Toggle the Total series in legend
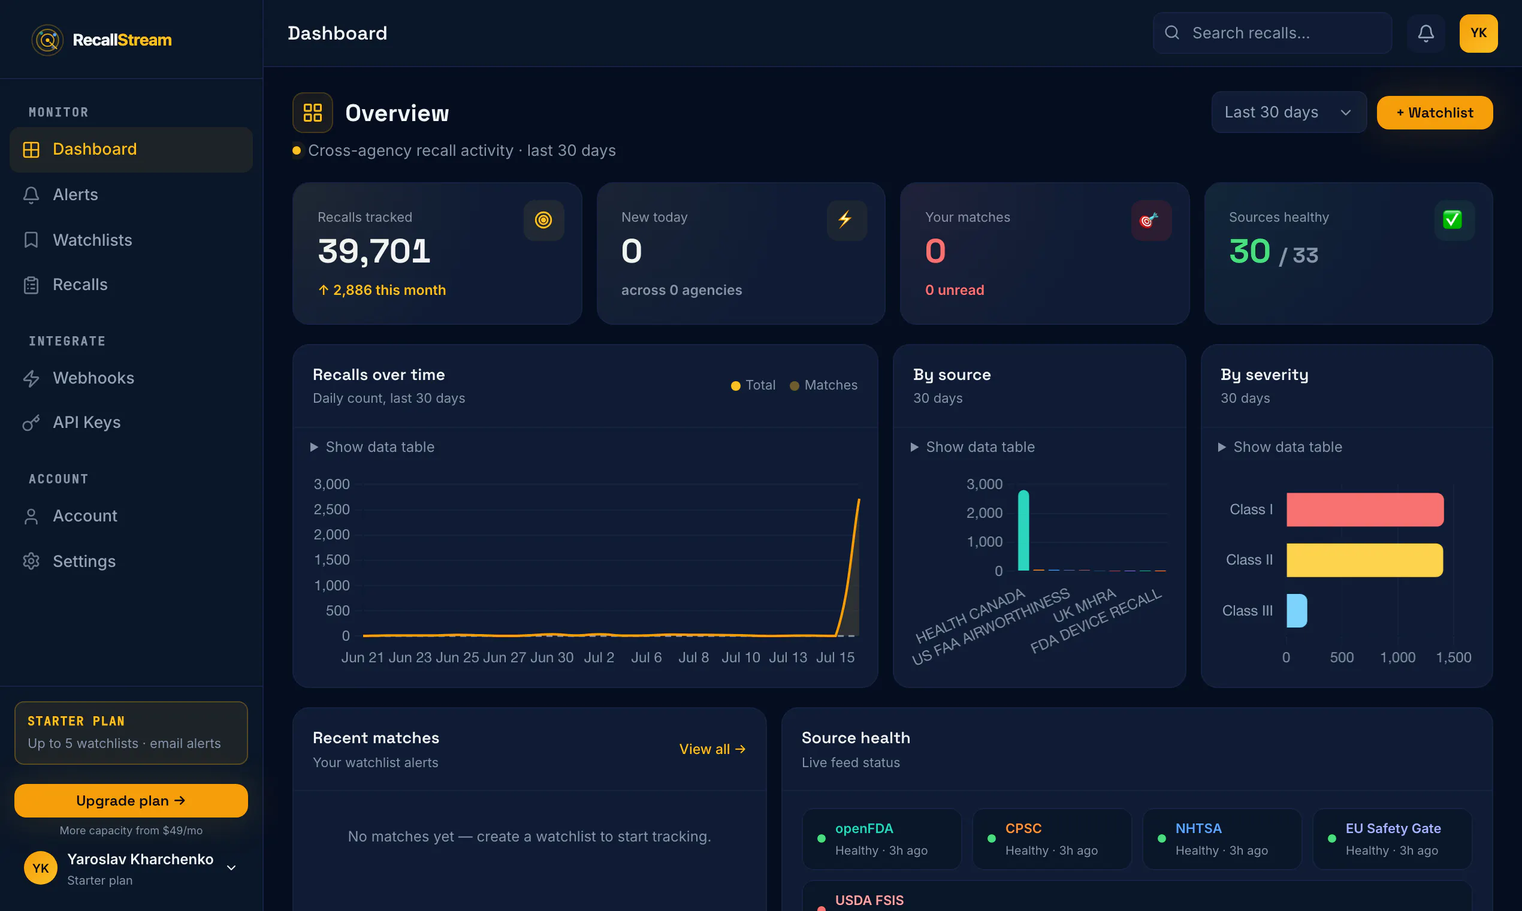1522x911 pixels. 753,385
